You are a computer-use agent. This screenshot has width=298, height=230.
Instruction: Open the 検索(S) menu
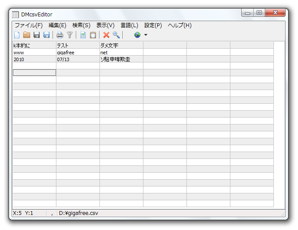[x=81, y=25]
